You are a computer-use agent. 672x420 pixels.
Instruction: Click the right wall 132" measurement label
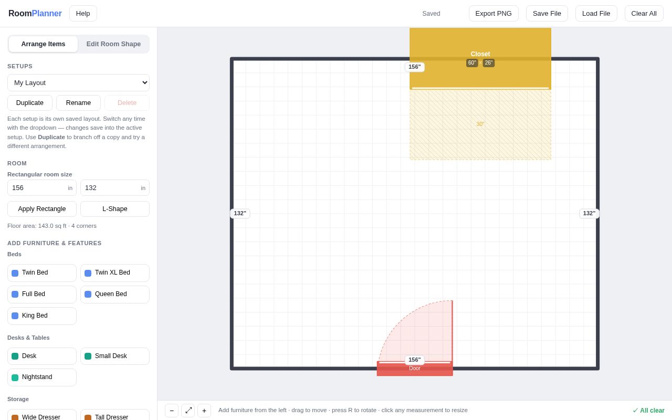pos(589,214)
